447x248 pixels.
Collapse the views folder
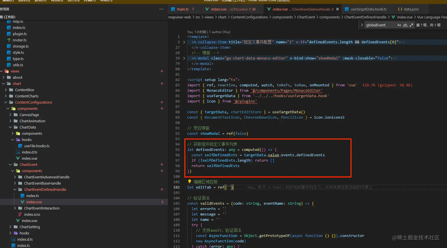[15, 71]
